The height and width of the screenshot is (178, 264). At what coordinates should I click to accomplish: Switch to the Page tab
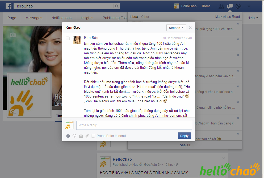(12, 18)
